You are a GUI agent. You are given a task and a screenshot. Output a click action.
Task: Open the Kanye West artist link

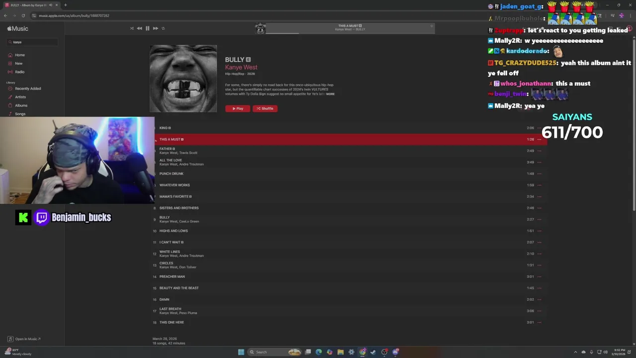click(241, 67)
